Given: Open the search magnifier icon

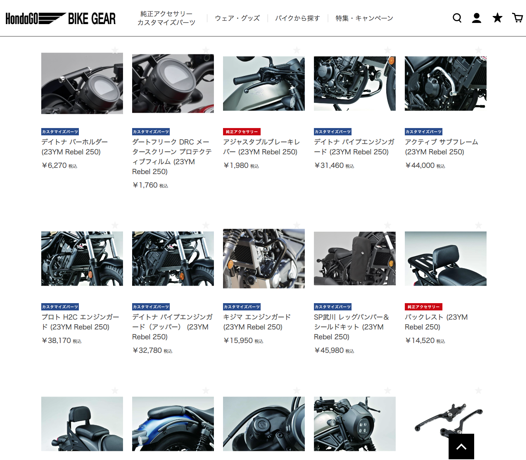Looking at the screenshot, I should click(x=457, y=18).
